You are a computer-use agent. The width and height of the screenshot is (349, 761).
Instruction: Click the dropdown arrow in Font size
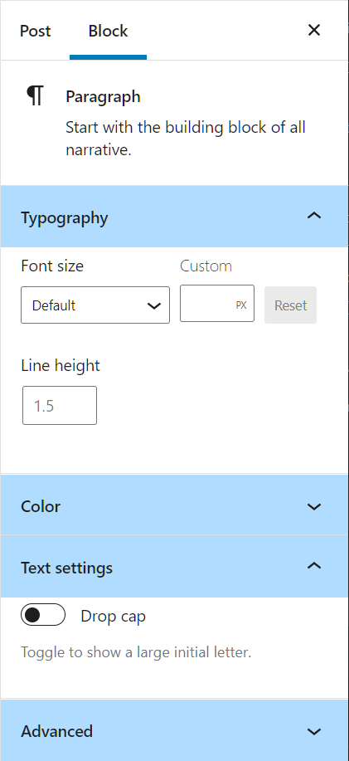coord(154,305)
